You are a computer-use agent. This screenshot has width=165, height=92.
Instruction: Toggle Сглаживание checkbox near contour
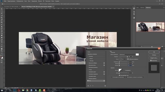click(124, 71)
